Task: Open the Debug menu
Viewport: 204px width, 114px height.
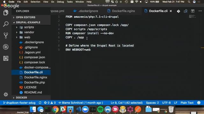Action: click(x=60, y=2)
